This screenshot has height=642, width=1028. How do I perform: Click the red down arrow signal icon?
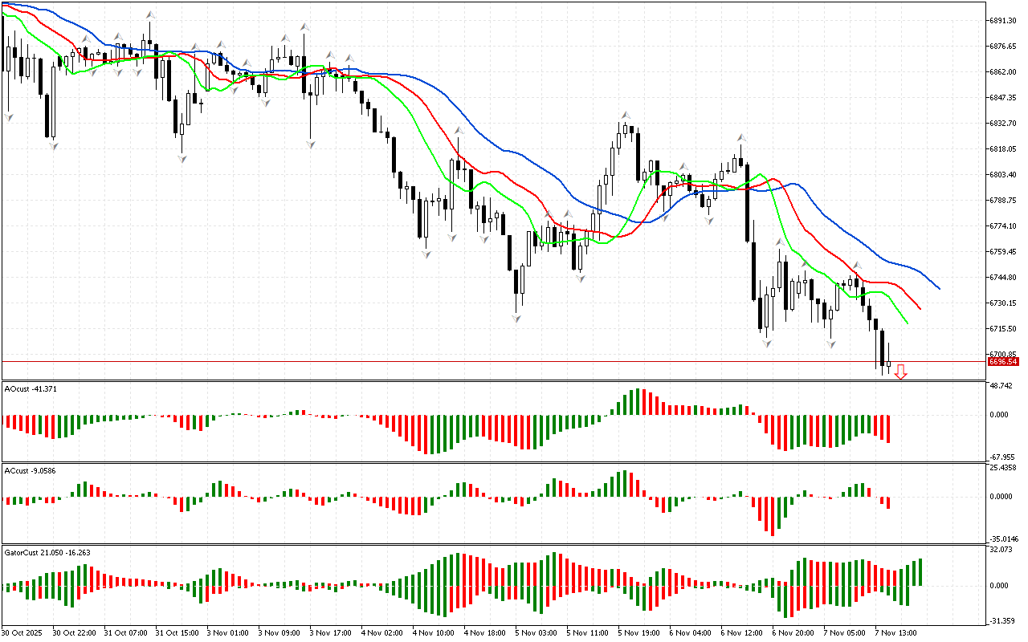point(901,372)
